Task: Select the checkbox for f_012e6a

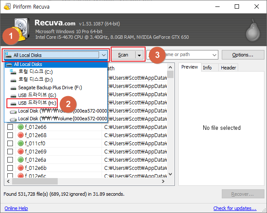Action: pos(10,160)
